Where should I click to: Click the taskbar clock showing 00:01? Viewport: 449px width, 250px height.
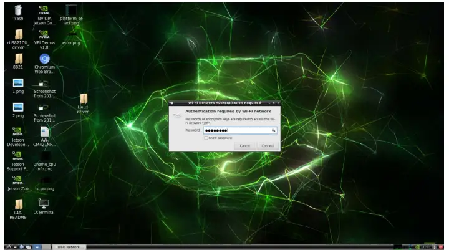[426, 247]
